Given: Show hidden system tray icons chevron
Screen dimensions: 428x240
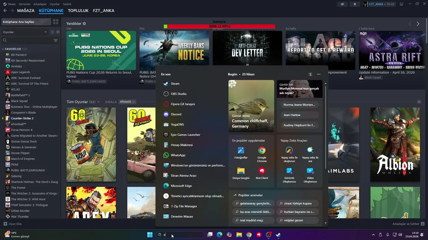Looking at the screenshot, I should (373, 235).
